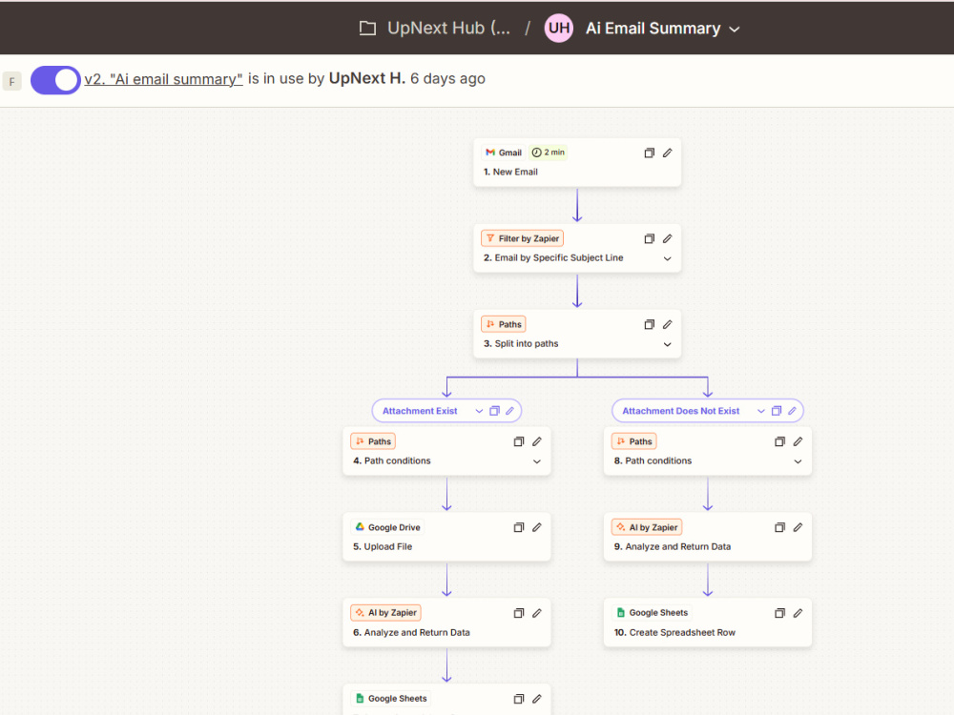Open the UpNext Hub folder breadcrumb

click(x=448, y=28)
